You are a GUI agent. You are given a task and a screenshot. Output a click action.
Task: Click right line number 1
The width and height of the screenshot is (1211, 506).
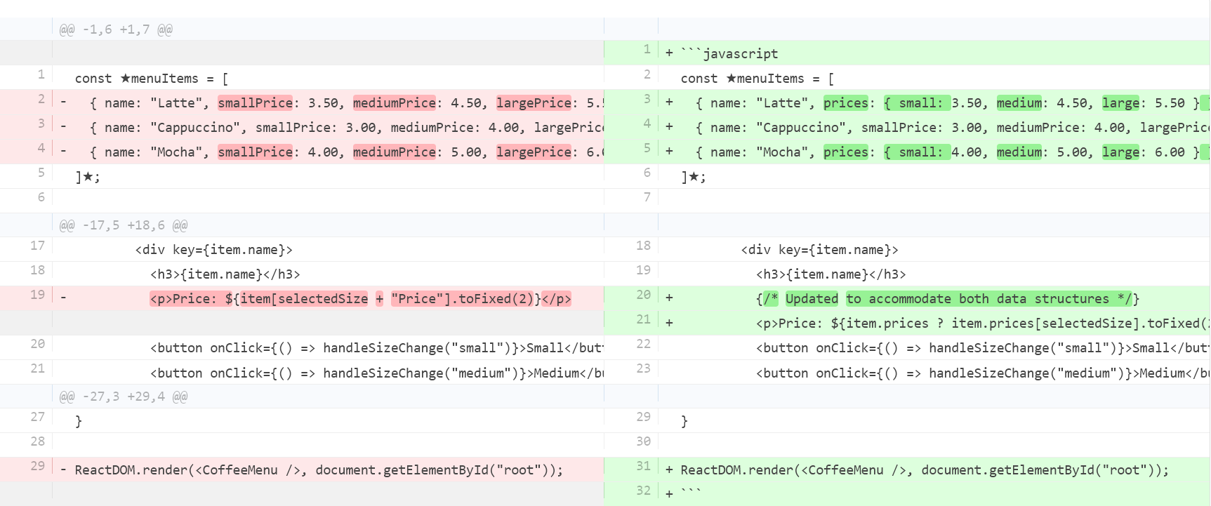click(647, 49)
